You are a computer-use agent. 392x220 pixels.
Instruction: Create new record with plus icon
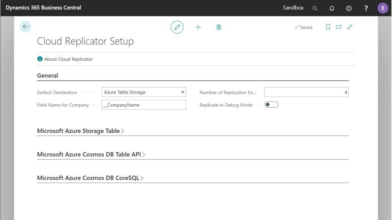click(x=198, y=27)
